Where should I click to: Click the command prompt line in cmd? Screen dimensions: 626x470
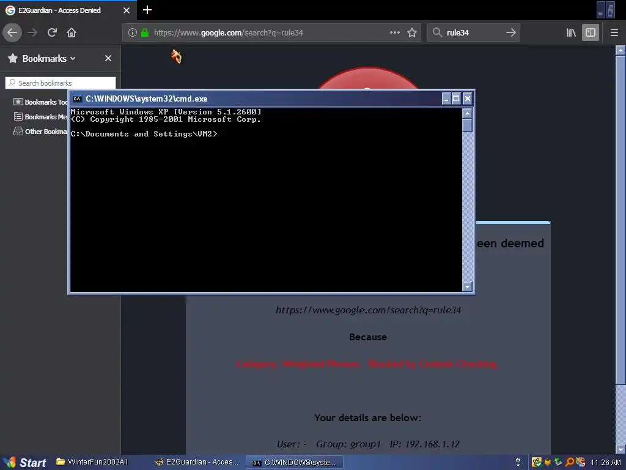144,134
